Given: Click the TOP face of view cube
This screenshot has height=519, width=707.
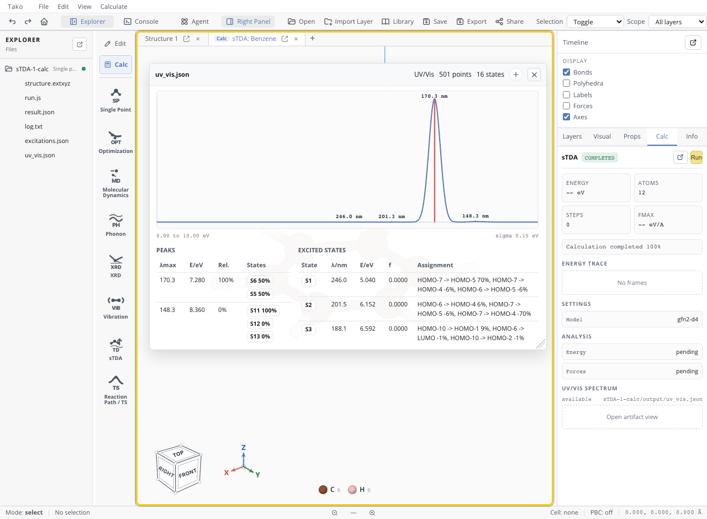Looking at the screenshot, I should 178,453.
